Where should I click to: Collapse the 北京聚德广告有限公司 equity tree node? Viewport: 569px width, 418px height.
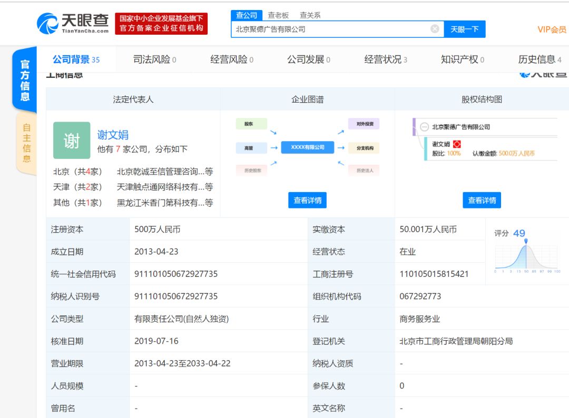pos(424,127)
